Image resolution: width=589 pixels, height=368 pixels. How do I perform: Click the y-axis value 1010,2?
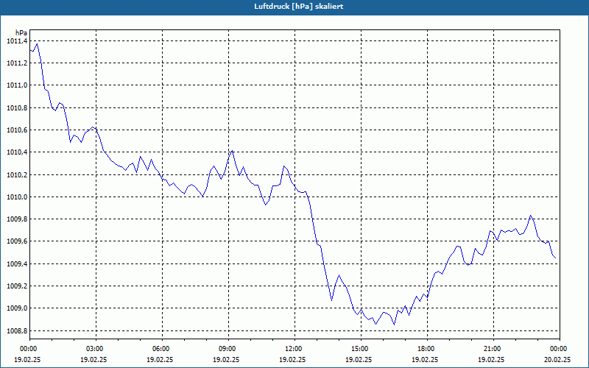coord(17,174)
